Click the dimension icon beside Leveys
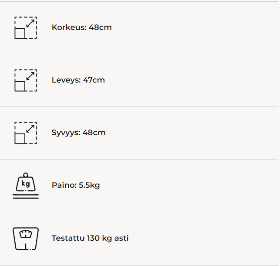The image size is (280, 266). 26,80
